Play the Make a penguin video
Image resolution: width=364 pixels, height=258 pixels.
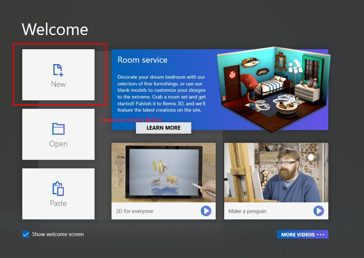tap(319, 211)
